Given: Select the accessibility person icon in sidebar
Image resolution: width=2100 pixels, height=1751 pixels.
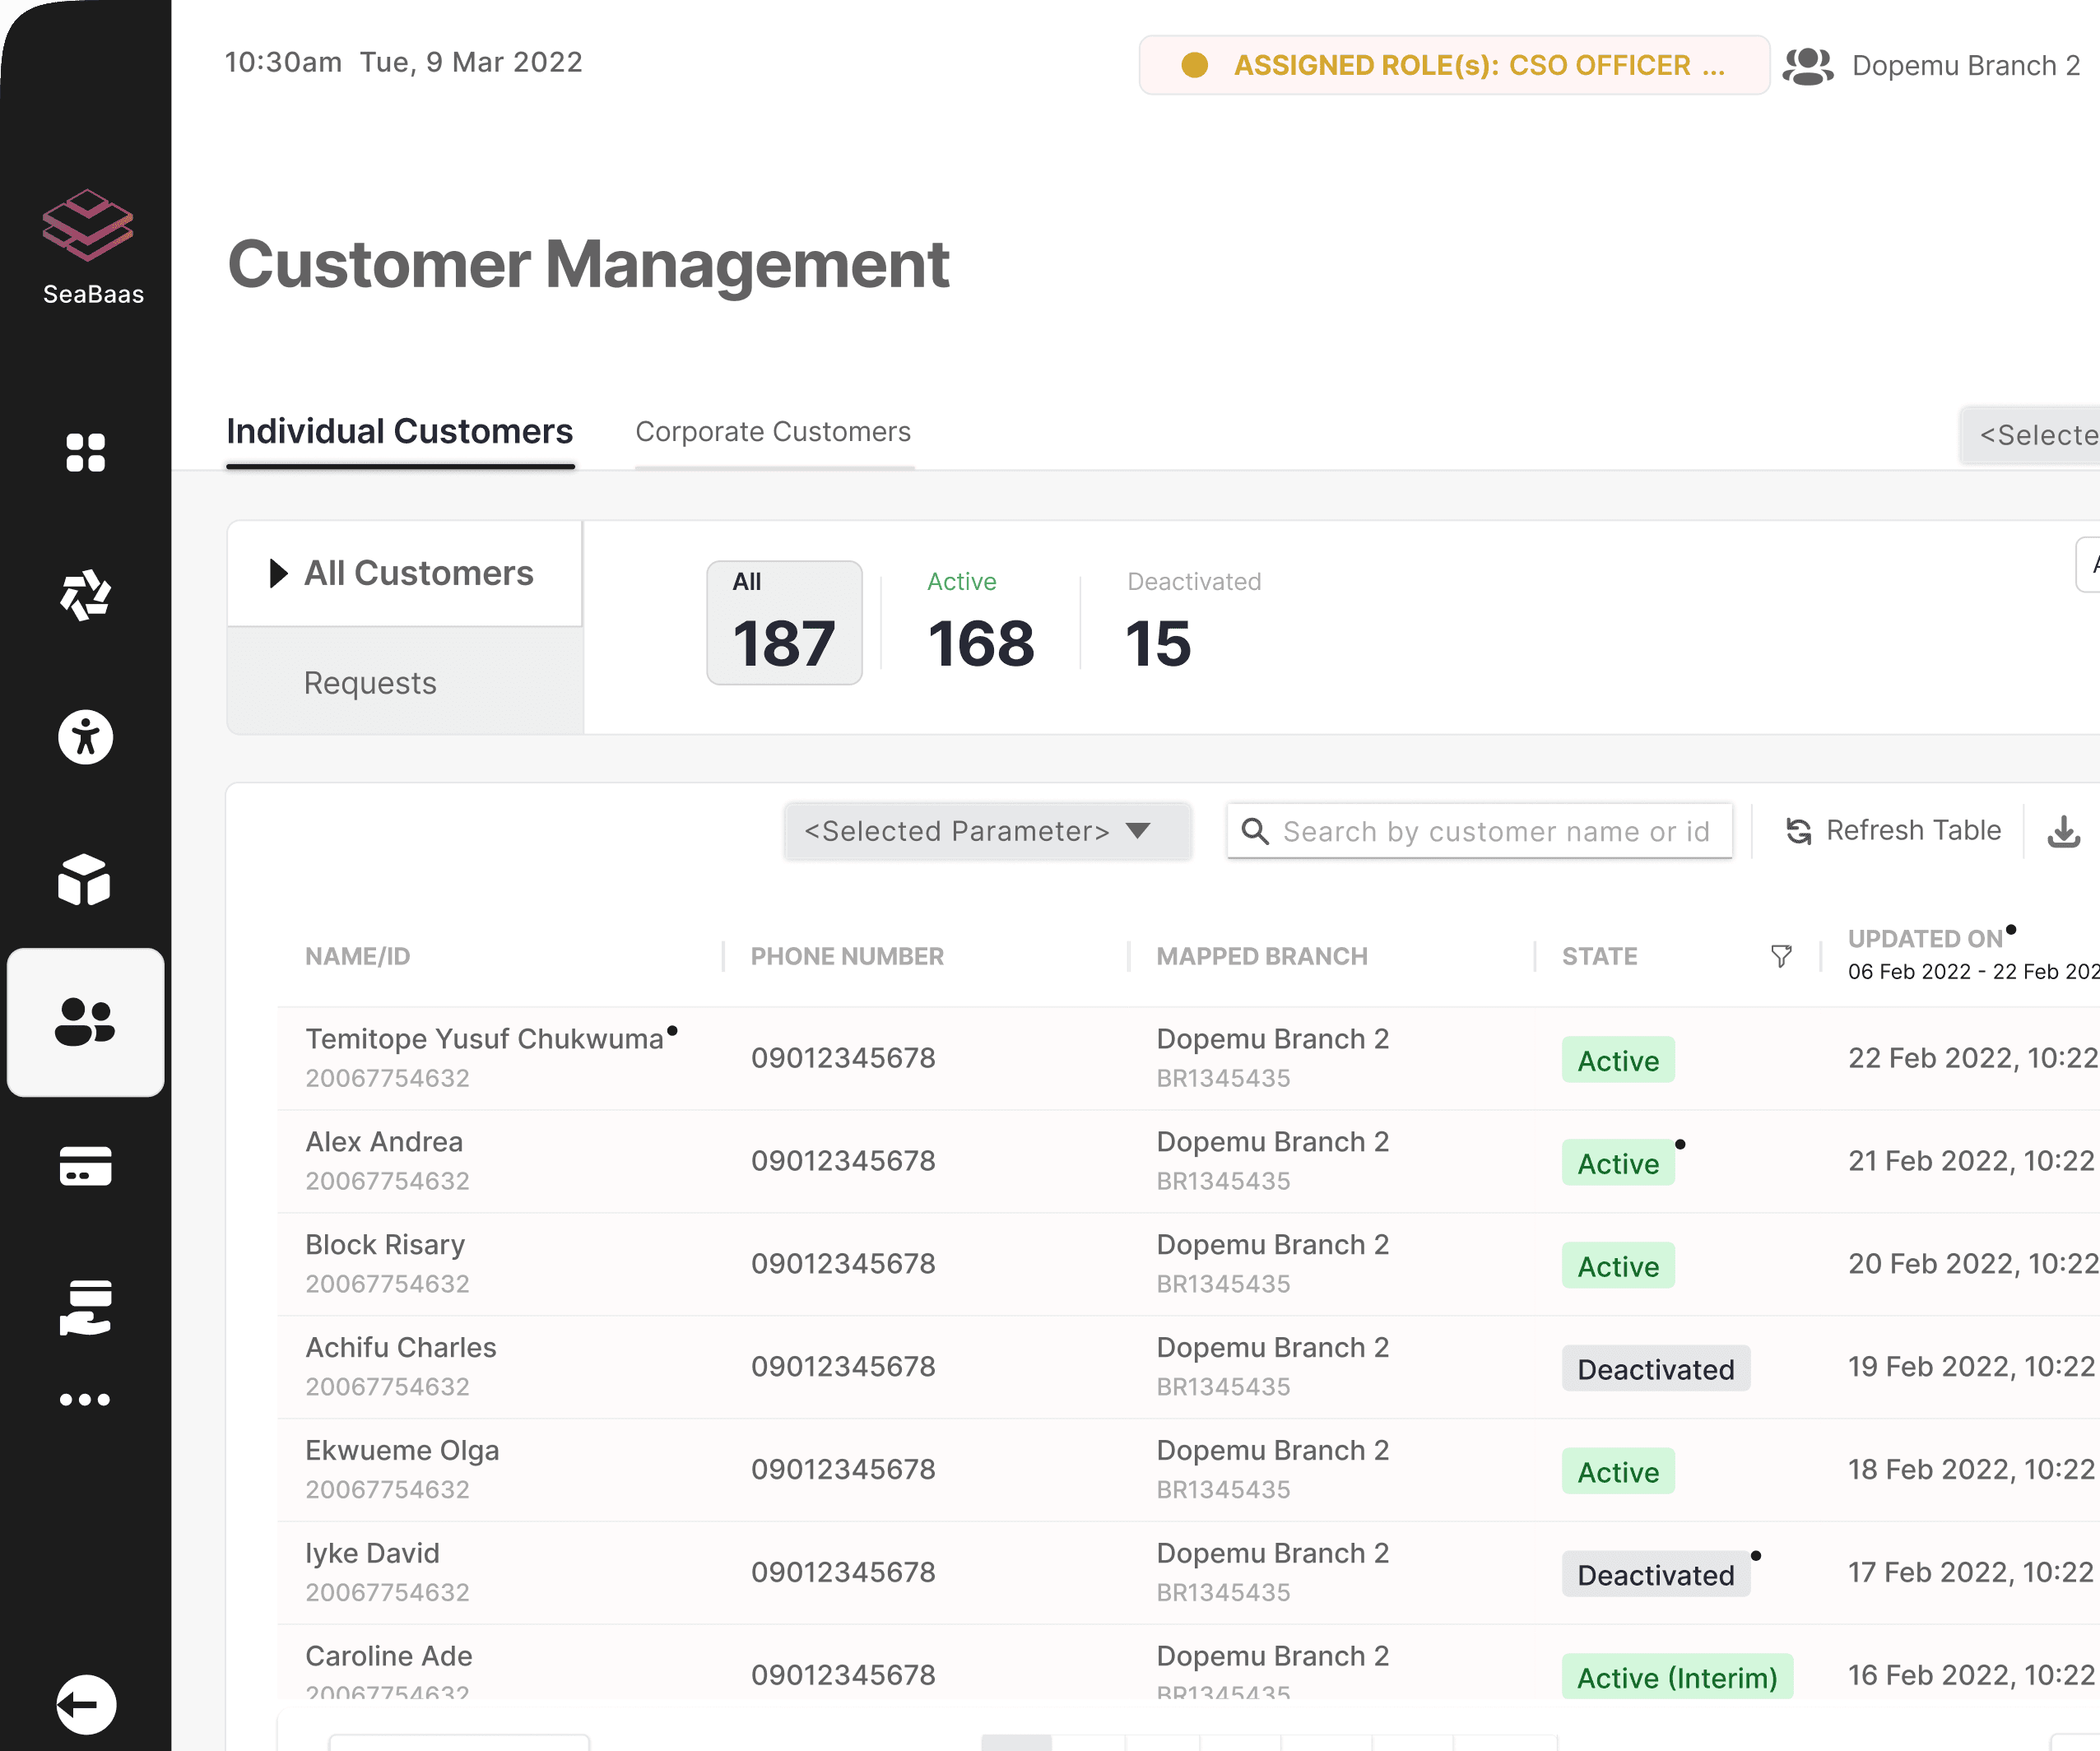Looking at the screenshot, I should [x=85, y=737].
